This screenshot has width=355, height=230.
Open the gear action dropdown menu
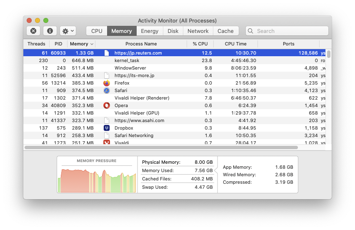68,31
